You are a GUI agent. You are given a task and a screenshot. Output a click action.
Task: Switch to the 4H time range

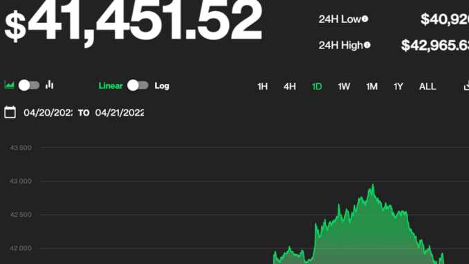290,87
